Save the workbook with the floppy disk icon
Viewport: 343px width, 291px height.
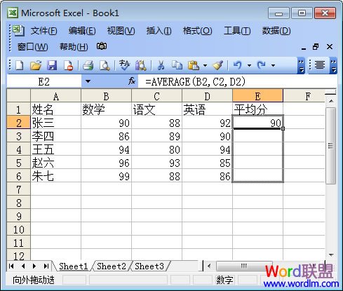[52, 65]
